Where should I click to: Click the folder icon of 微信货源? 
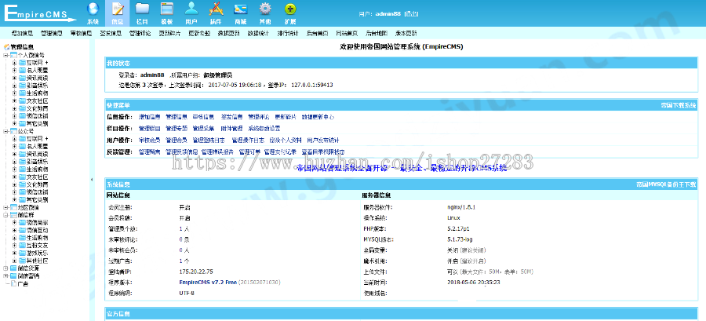(13, 268)
